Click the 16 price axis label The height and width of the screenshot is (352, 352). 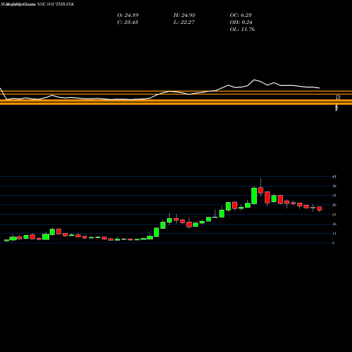pos(334,224)
